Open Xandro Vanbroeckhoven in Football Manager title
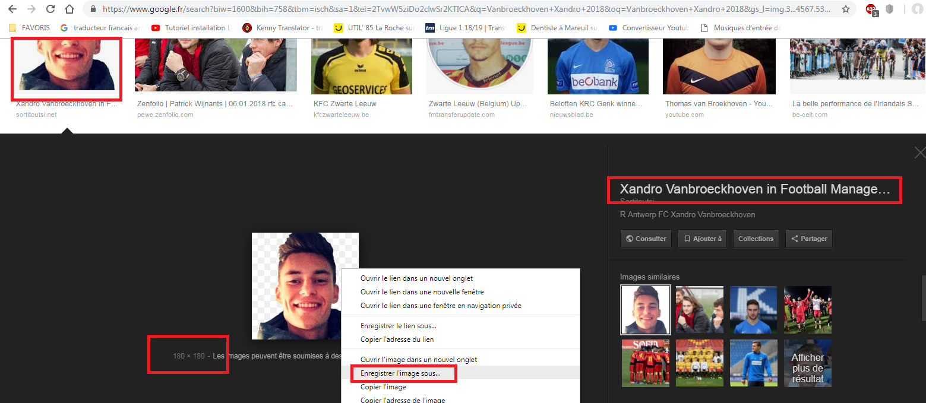926x403 pixels. 755,189
